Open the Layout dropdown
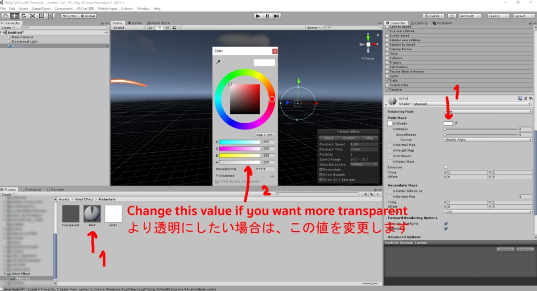 pyautogui.click(x=523, y=16)
